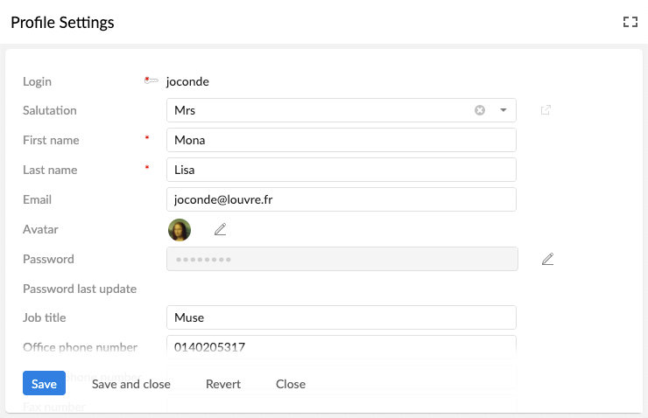Screen dimensions: 648x418
Task: Click the Mona Lisa avatar thumbnail
Action: pyautogui.click(x=180, y=230)
